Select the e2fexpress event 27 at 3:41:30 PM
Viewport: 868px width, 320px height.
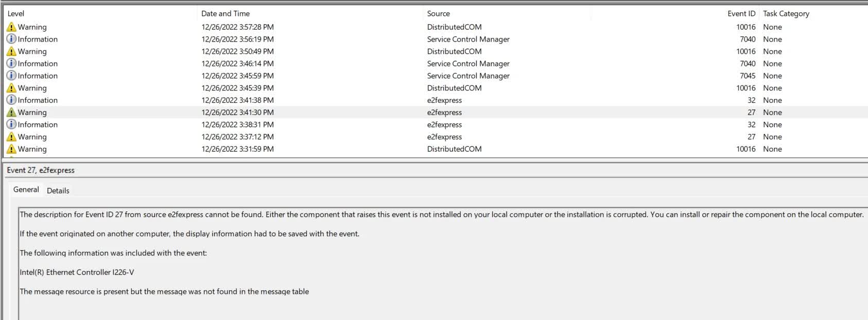(444, 112)
